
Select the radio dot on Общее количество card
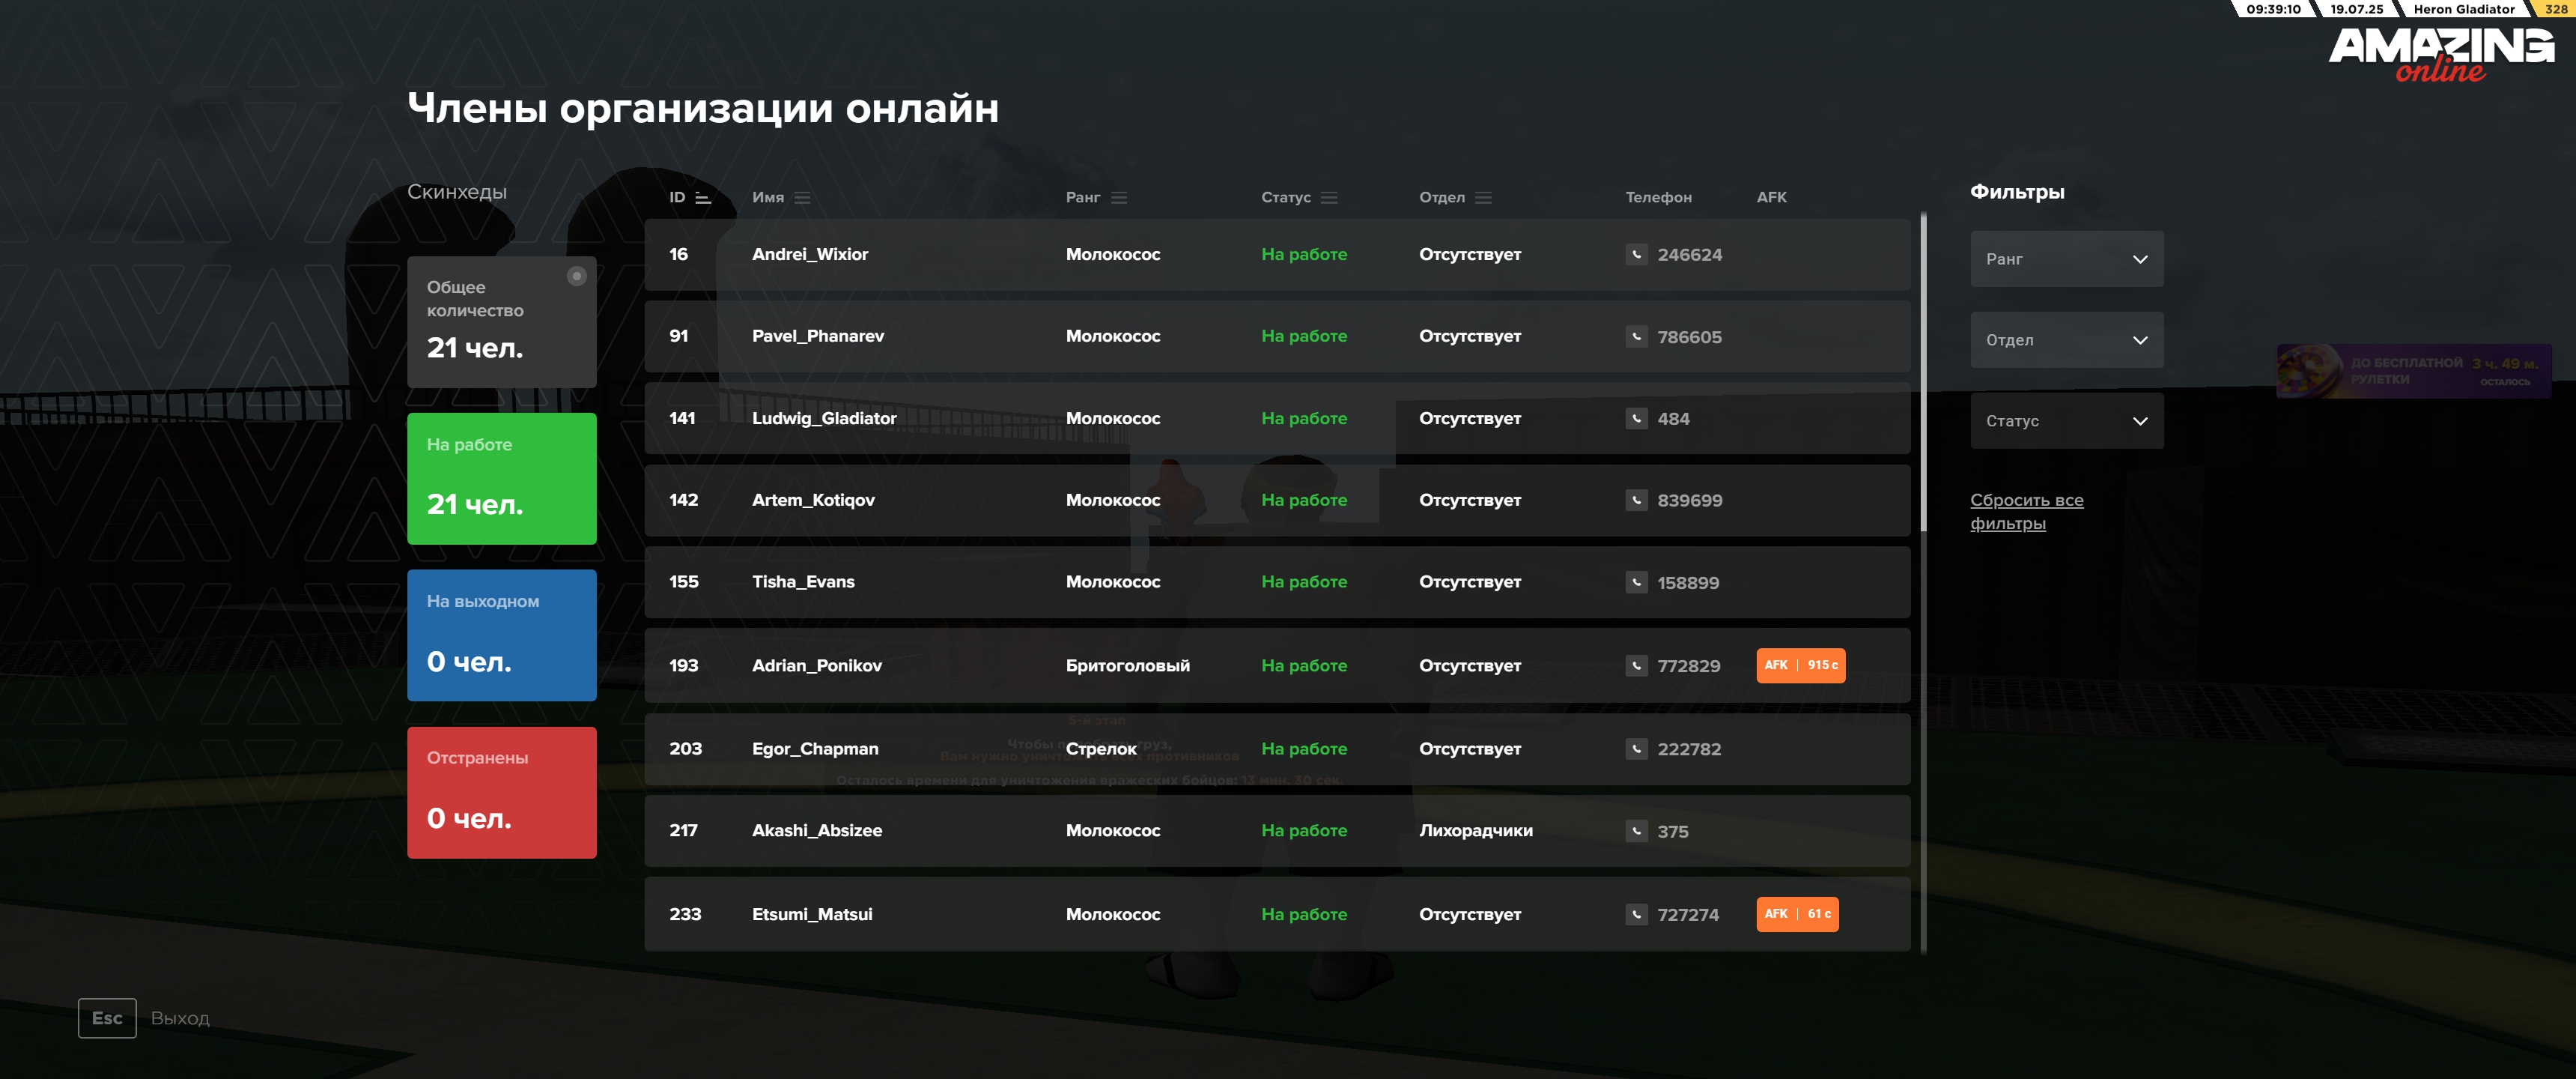576,276
